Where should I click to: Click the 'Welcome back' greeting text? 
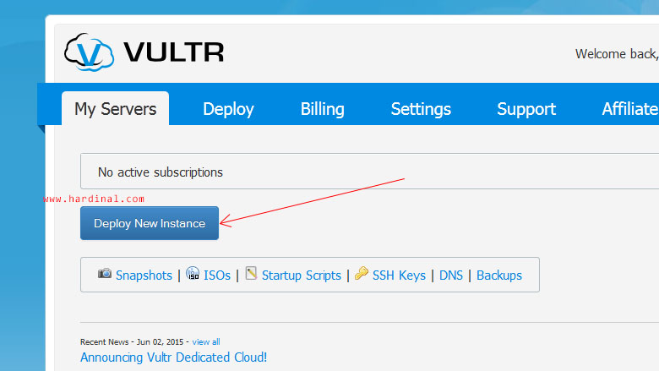click(617, 54)
